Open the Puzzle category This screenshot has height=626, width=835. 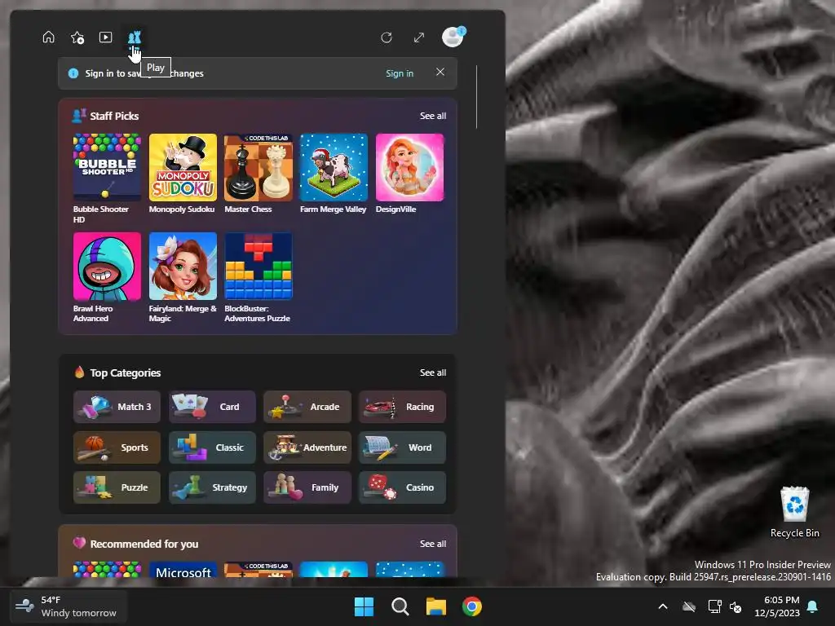point(117,487)
